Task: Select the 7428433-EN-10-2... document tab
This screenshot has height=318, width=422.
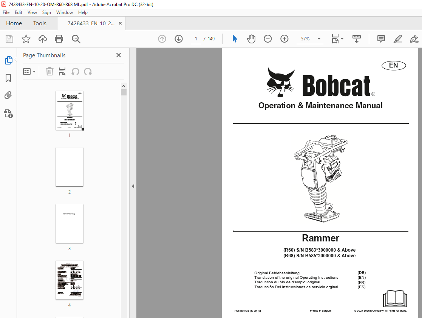Action: [91, 23]
